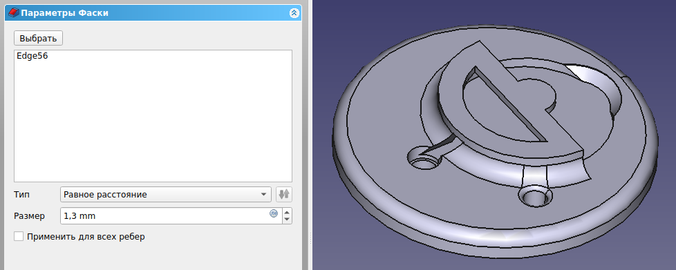676x270 pixels.
Task: Select Edge56 in the edge list
Action: 32,55
